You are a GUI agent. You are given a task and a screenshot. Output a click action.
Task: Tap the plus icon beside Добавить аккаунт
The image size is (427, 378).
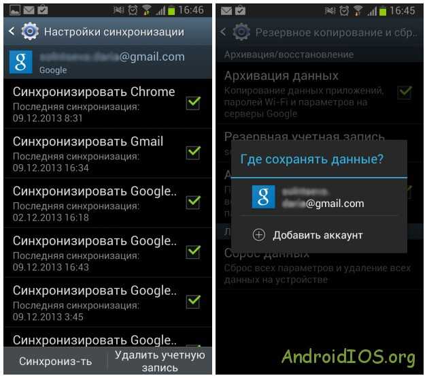click(258, 235)
